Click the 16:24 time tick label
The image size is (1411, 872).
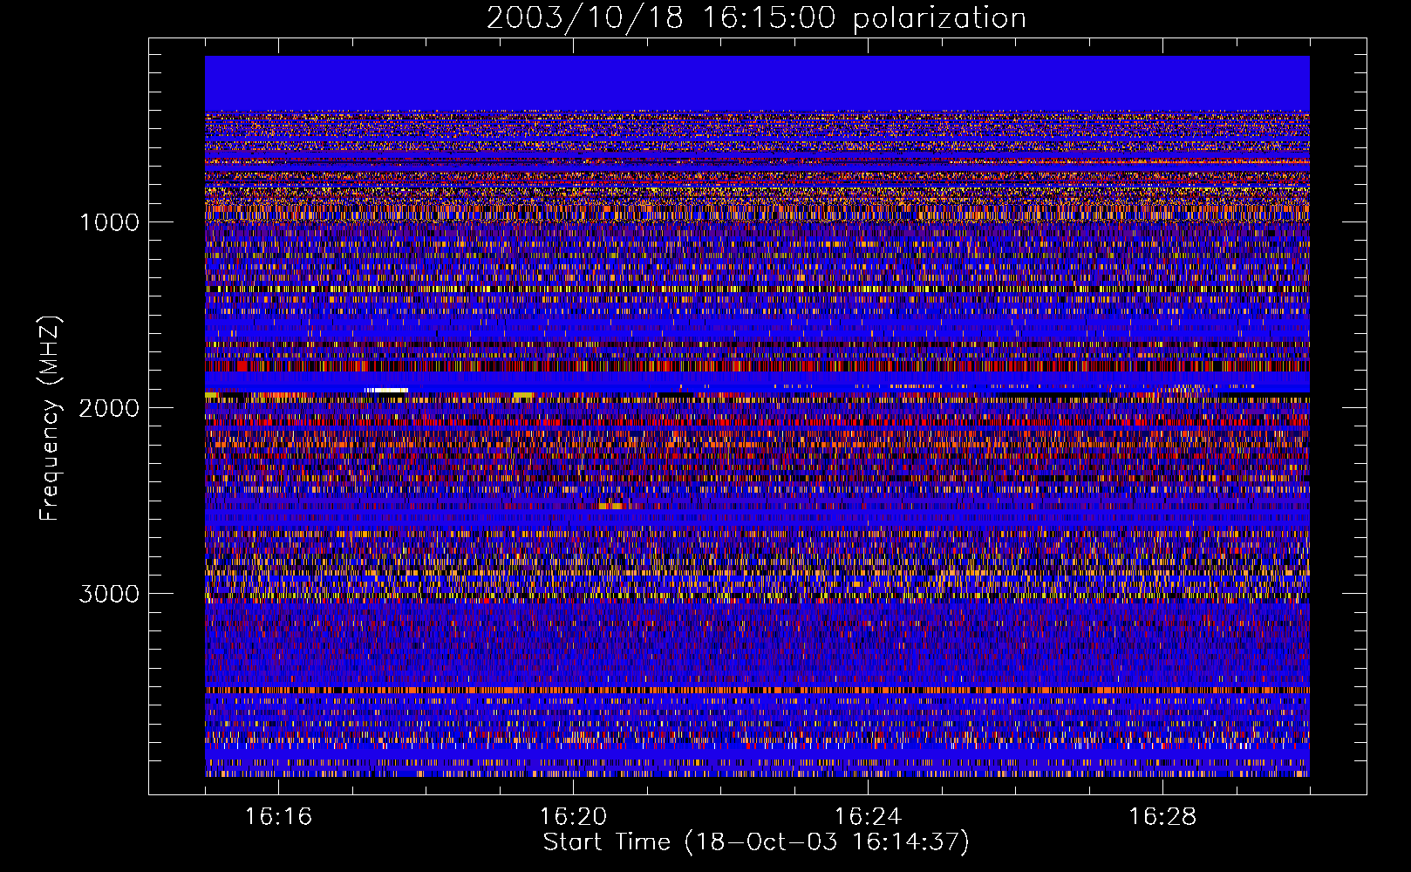point(868,816)
